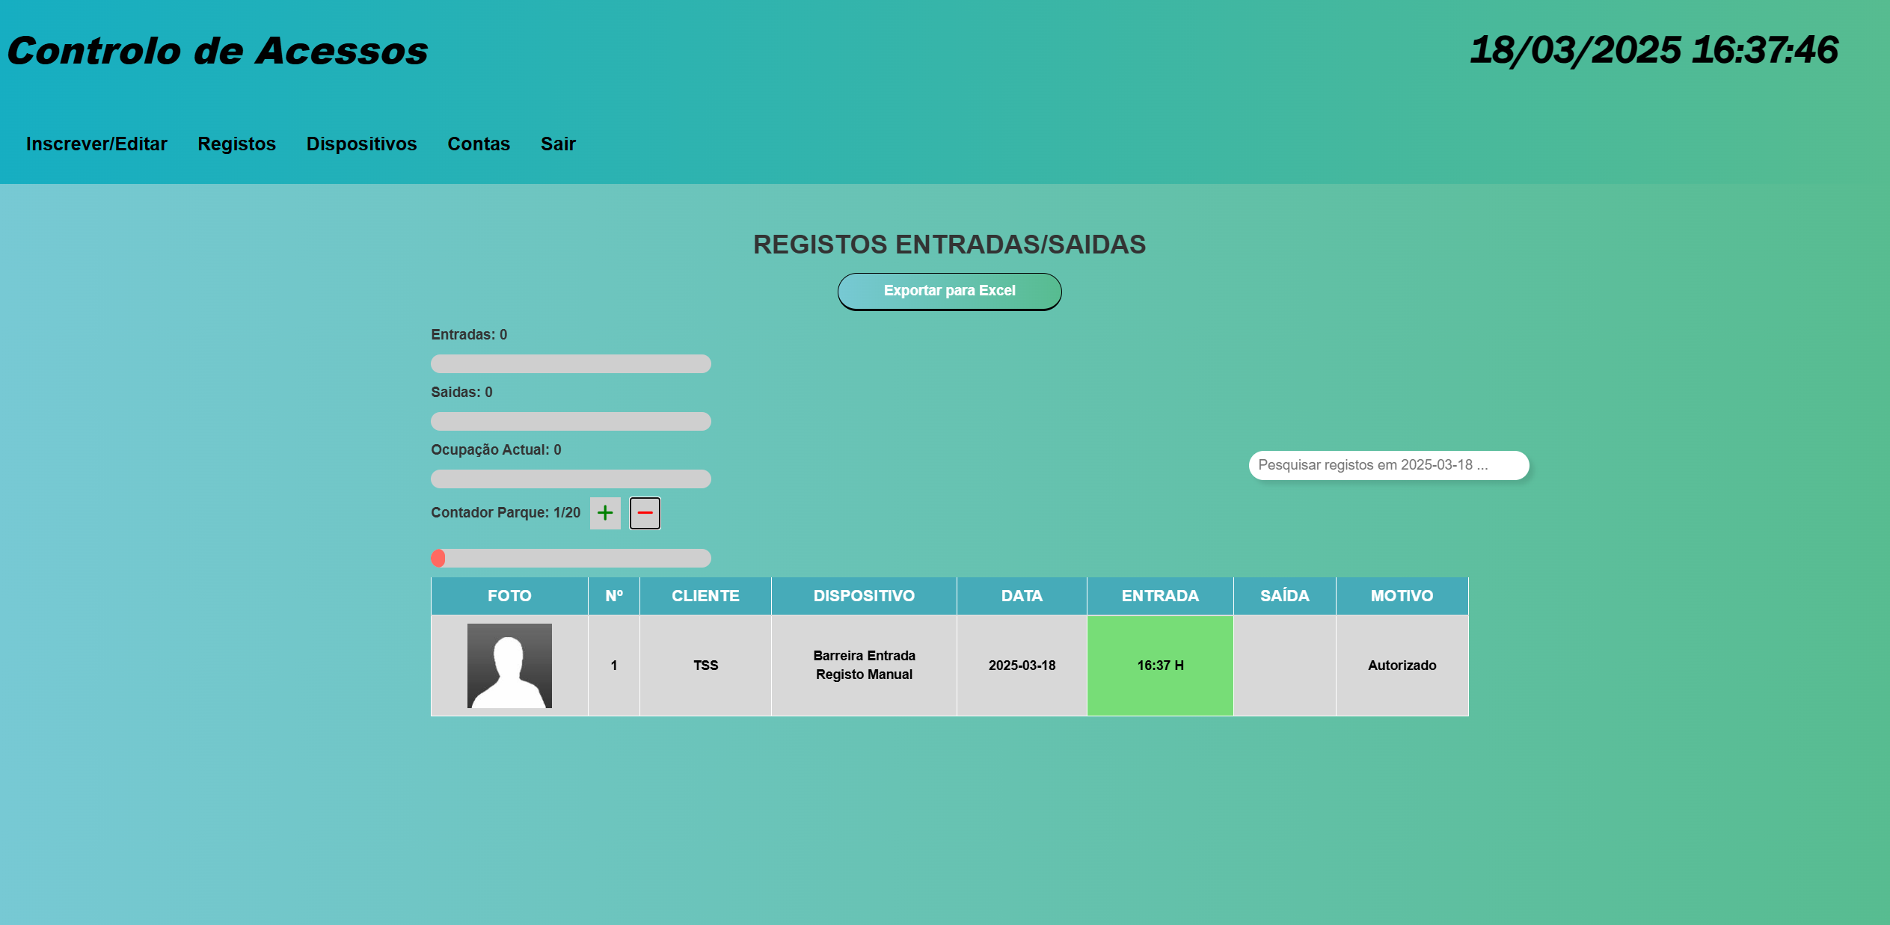This screenshot has height=925, width=1890.
Task: Click the Saidas progress bar
Action: (x=571, y=421)
